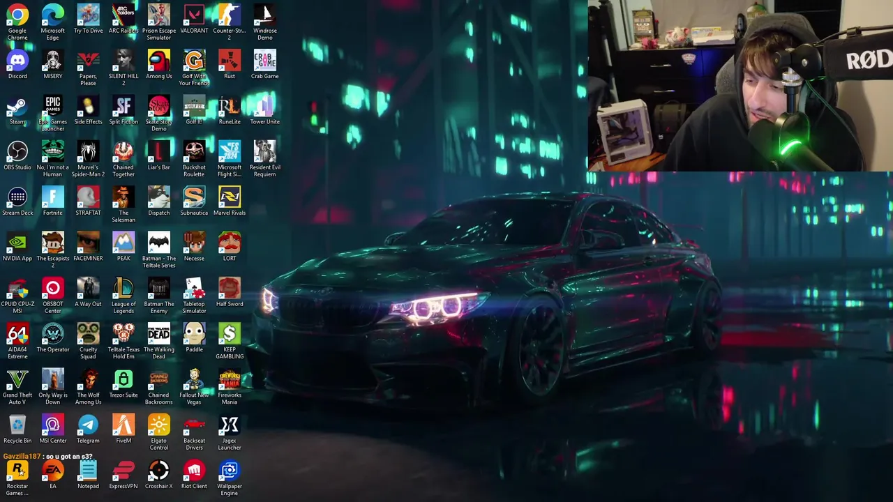Open the Steam shortcut
The height and width of the screenshot is (502, 893).
click(17, 106)
